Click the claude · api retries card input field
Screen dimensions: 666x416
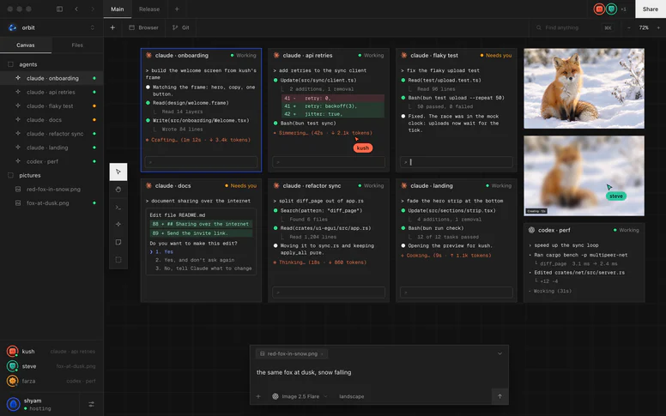[x=329, y=162]
